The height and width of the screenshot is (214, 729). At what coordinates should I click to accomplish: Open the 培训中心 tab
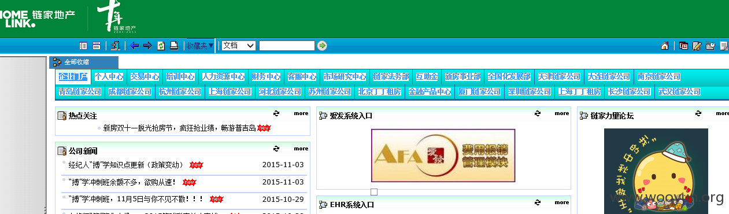tap(180, 76)
